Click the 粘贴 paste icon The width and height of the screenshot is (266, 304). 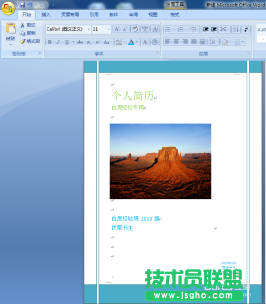click(11, 28)
